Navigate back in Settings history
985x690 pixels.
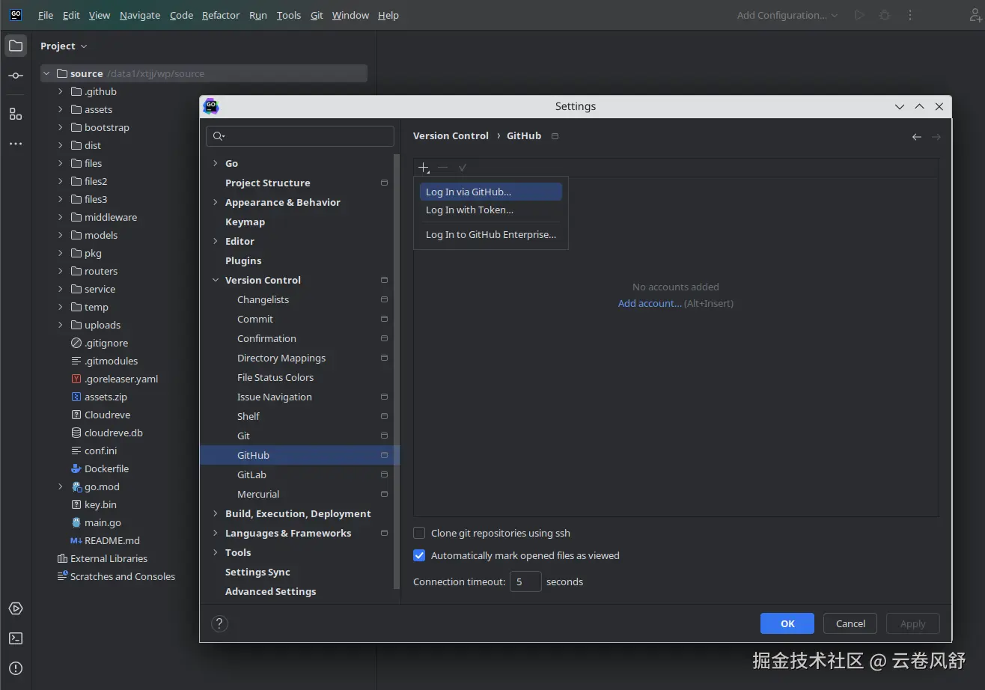[x=916, y=137]
